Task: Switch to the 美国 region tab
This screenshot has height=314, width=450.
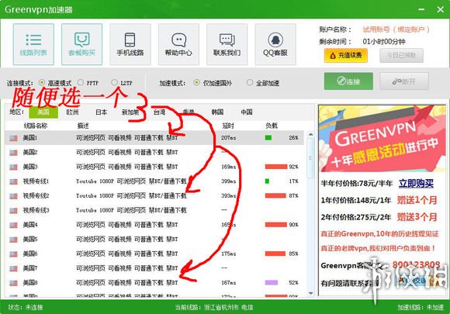Action: (43, 112)
